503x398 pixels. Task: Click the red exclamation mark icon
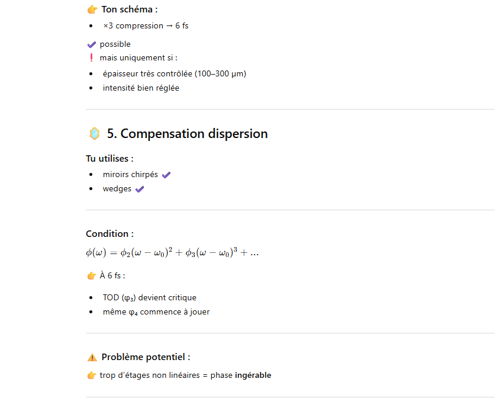point(91,58)
